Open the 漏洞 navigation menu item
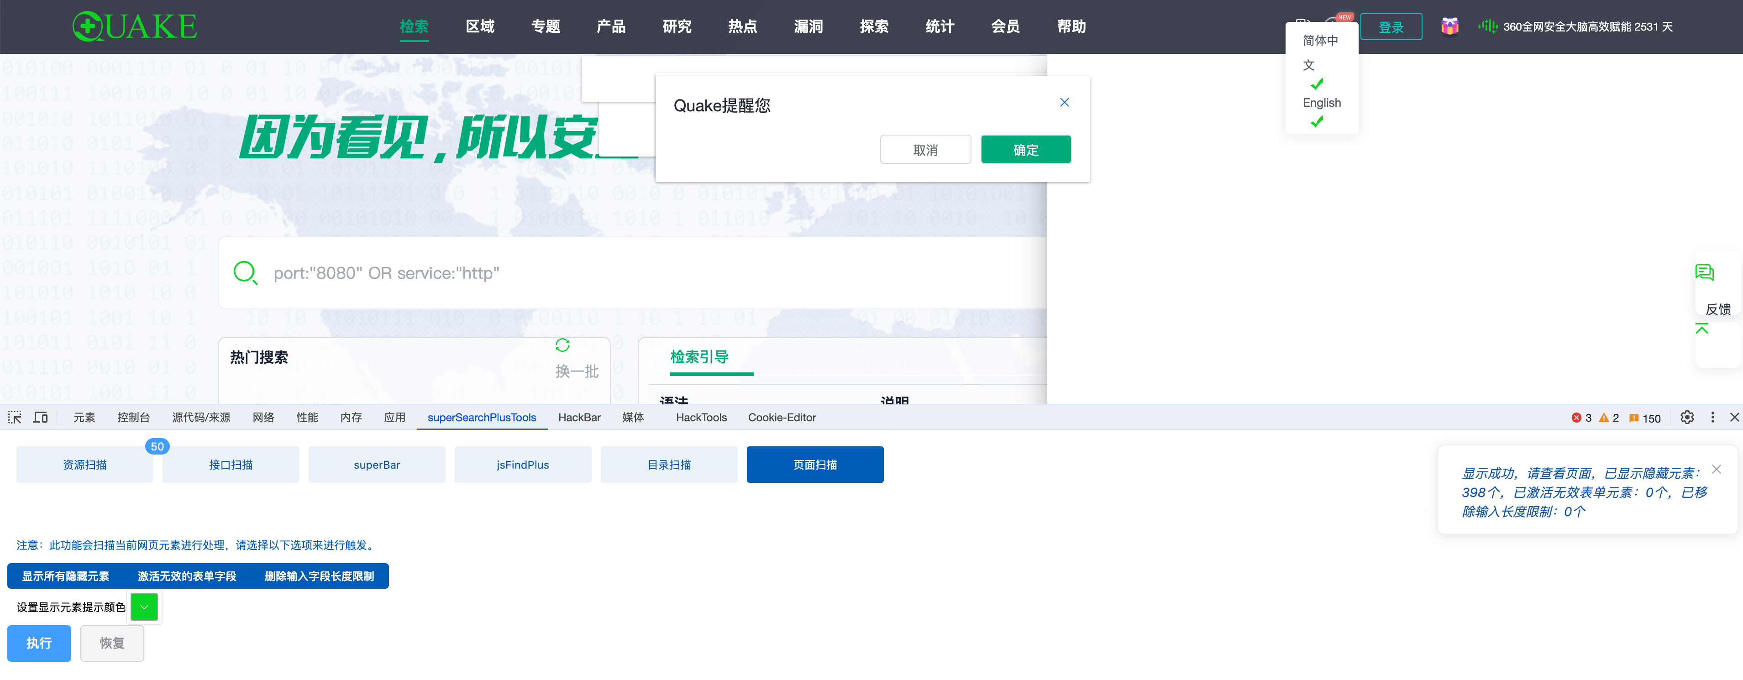The width and height of the screenshot is (1743, 680). tap(808, 26)
